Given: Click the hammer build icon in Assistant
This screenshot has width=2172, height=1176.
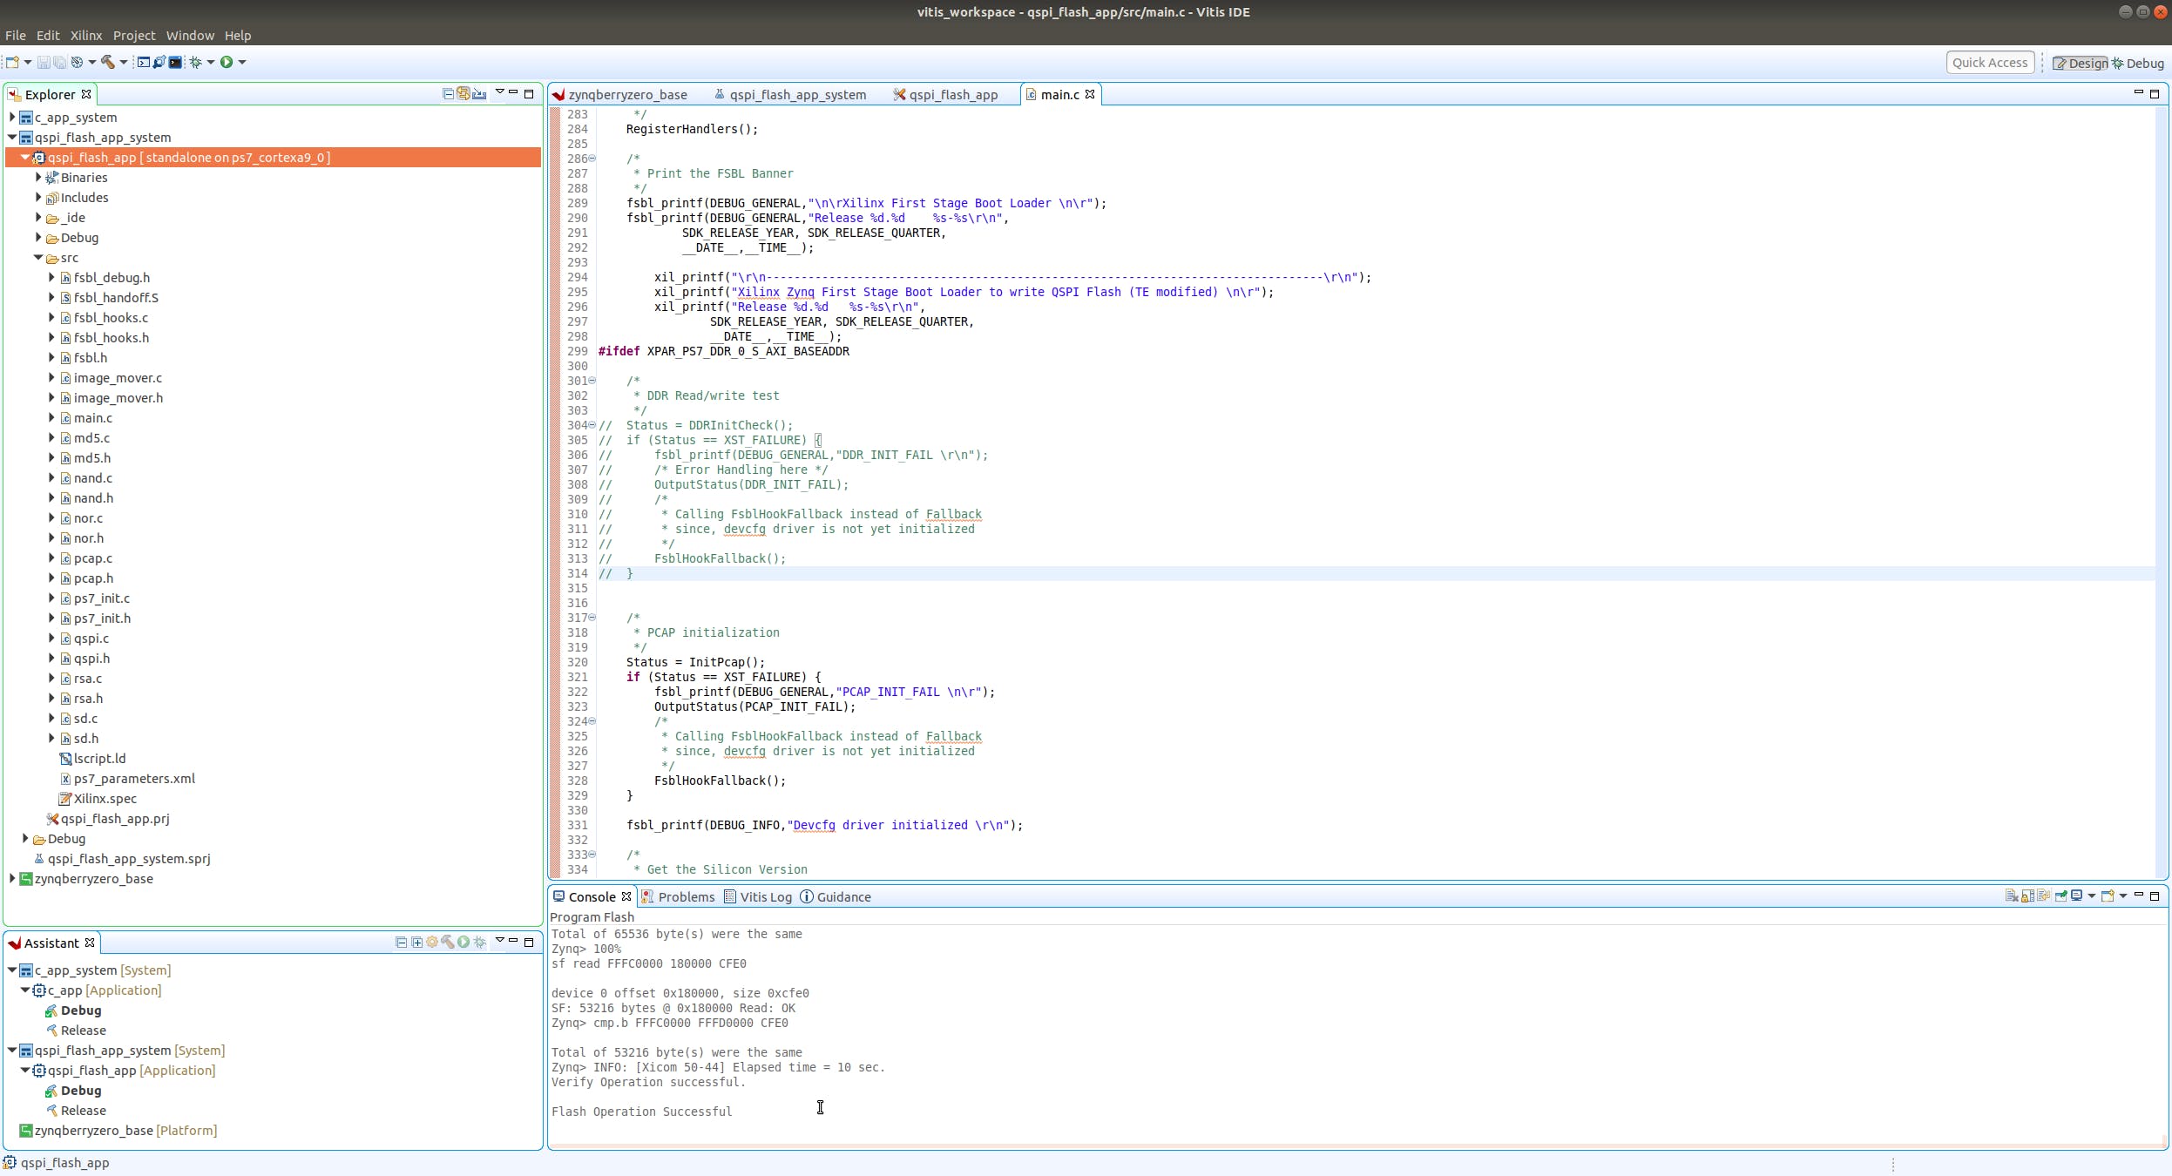Looking at the screenshot, I should [x=448, y=943].
